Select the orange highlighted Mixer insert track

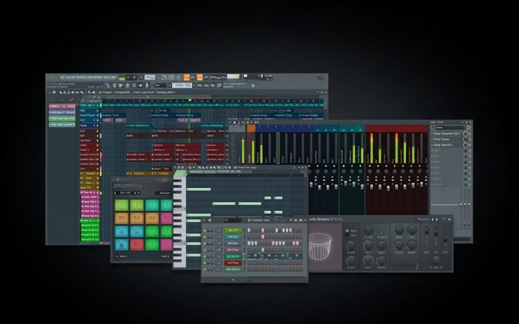pos(251,128)
